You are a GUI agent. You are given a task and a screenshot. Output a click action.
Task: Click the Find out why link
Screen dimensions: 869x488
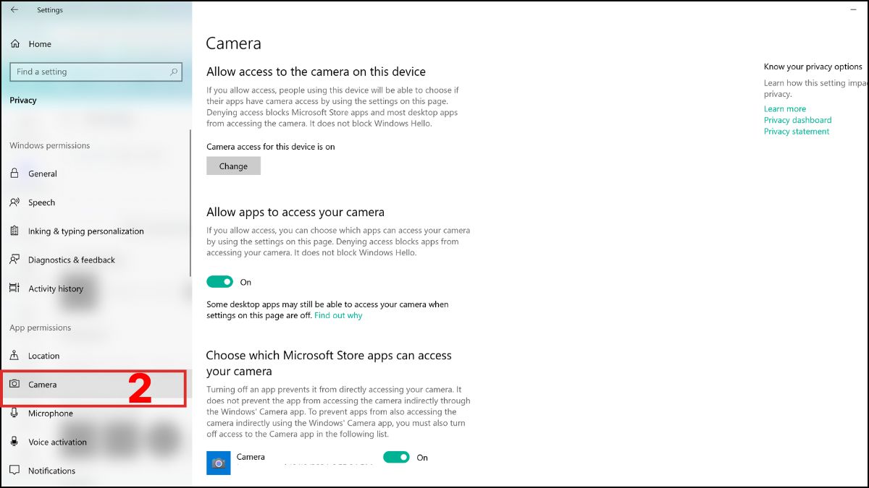338,315
